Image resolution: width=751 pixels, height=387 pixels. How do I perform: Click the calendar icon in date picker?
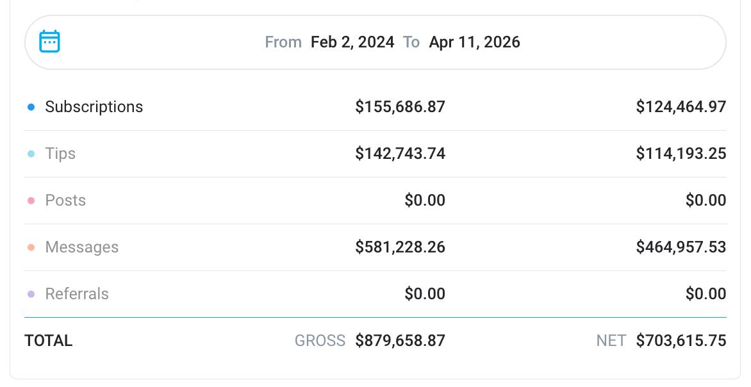click(x=49, y=42)
